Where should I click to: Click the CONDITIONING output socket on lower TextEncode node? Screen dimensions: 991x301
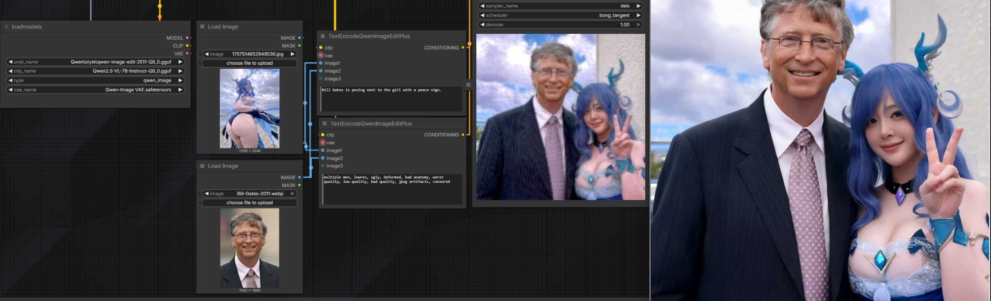click(x=463, y=135)
